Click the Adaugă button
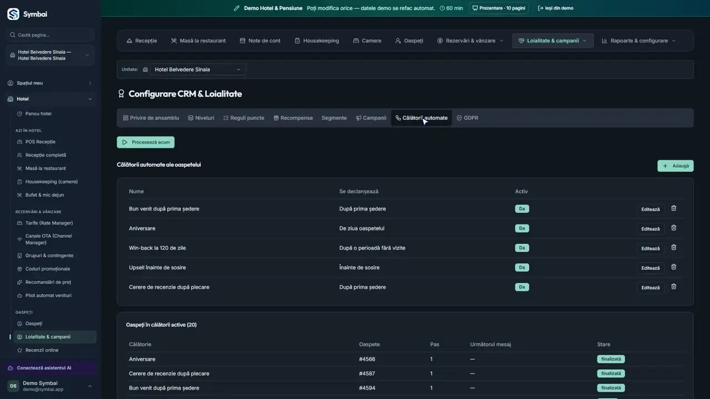Image resolution: width=710 pixels, height=399 pixels. [x=675, y=166]
